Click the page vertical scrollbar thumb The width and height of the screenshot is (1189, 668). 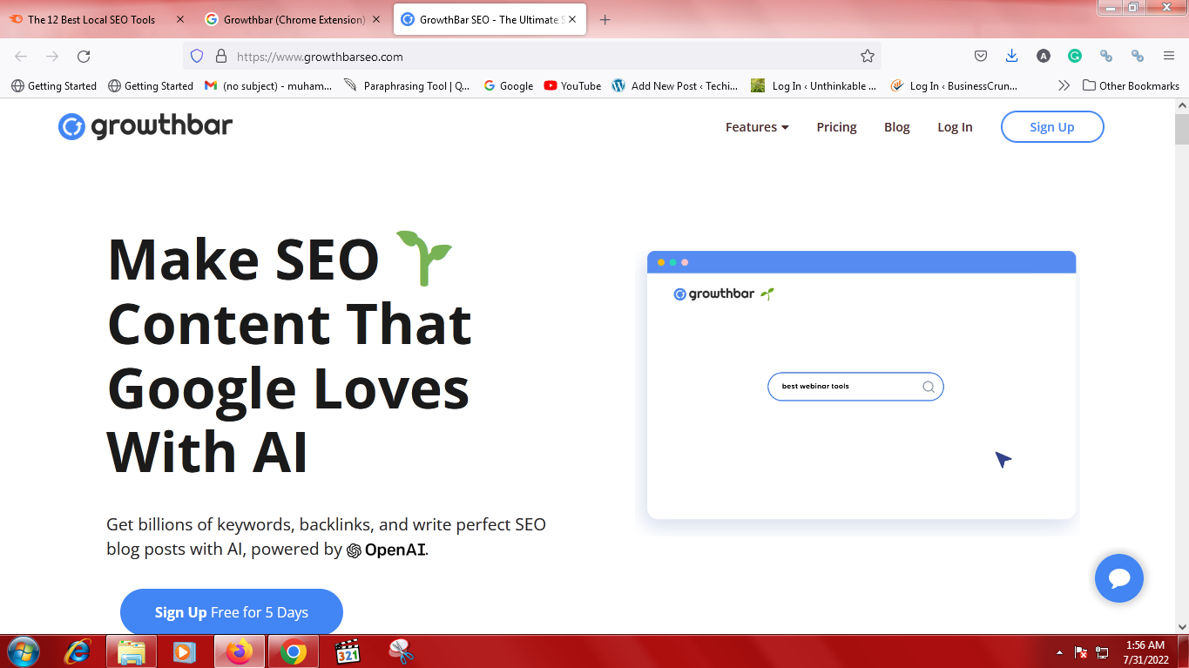tap(1181, 129)
